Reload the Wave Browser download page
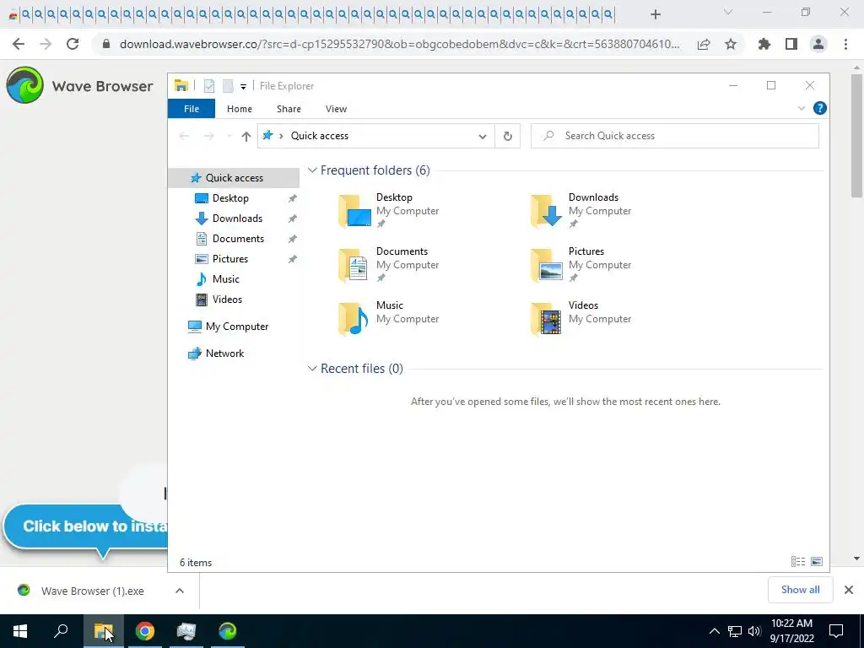864x648 pixels. pos(73,44)
